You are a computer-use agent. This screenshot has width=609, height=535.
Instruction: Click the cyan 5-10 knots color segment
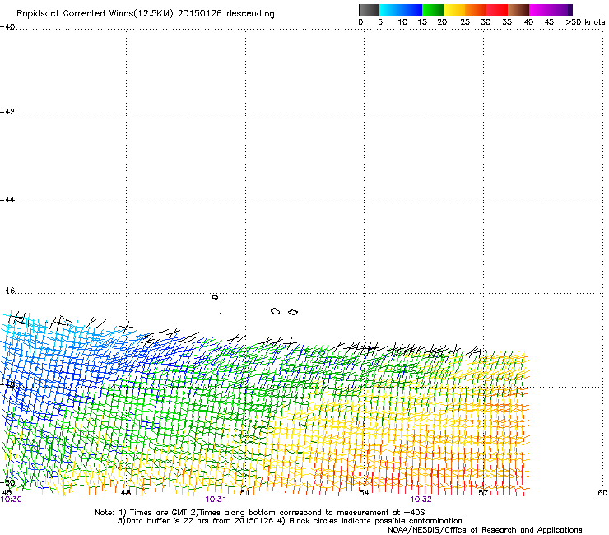tap(390, 10)
